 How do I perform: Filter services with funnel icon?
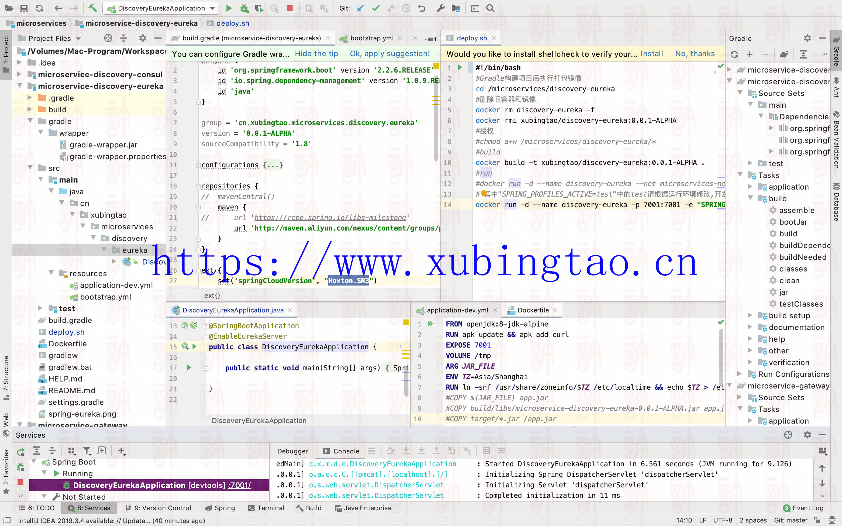(x=87, y=451)
